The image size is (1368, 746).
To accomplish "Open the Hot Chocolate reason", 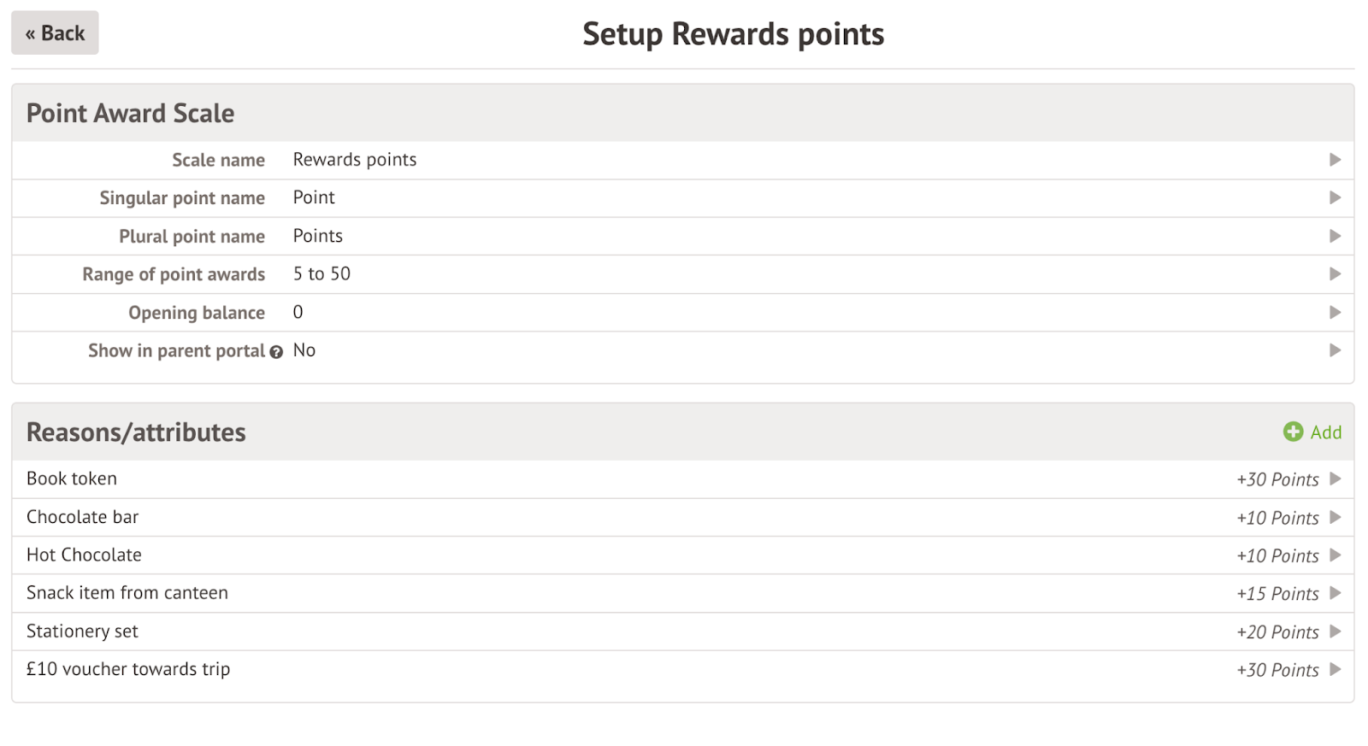I will click(x=84, y=555).
